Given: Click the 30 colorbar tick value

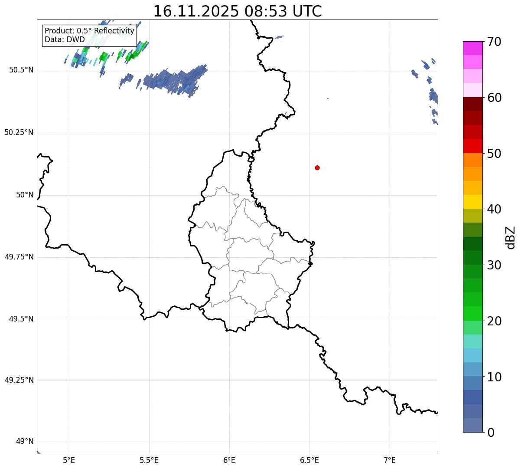Looking at the screenshot, I should (494, 265).
